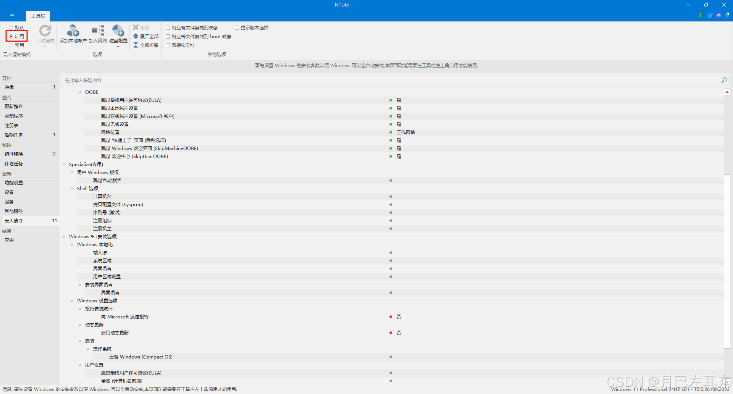Collapse the OOBE tree node
The height and width of the screenshot is (394, 733).
pyautogui.click(x=80, y=92)
